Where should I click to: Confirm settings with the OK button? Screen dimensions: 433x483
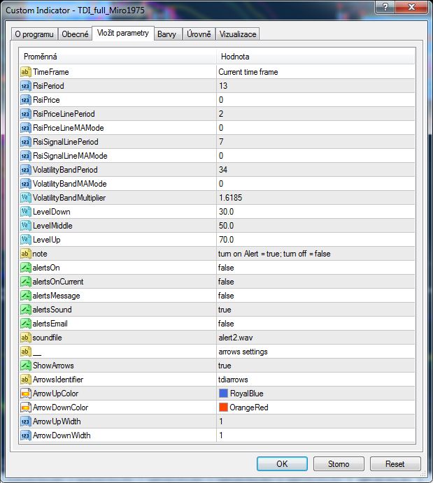[282, 464]
